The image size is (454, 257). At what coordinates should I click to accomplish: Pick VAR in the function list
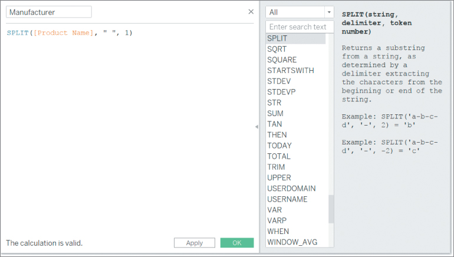295,210
